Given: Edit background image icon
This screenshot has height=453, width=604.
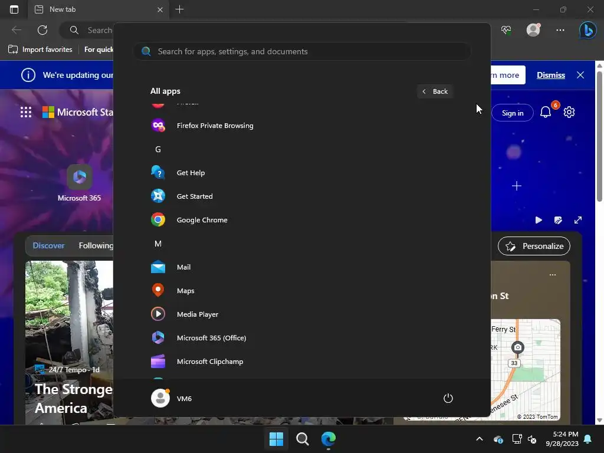Looking at the screenshot, I should 558,220.
